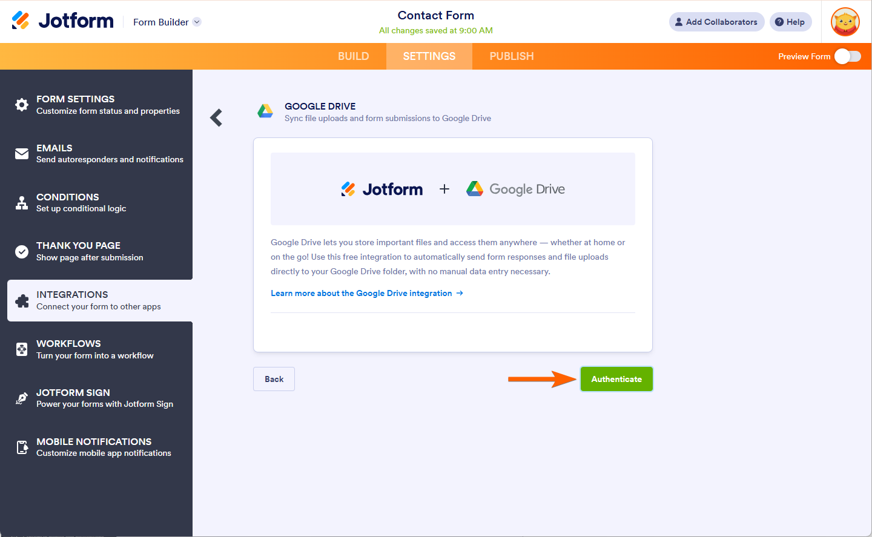
Task: Click the Google Drive icon beside the heading
Action: [265, 111]
